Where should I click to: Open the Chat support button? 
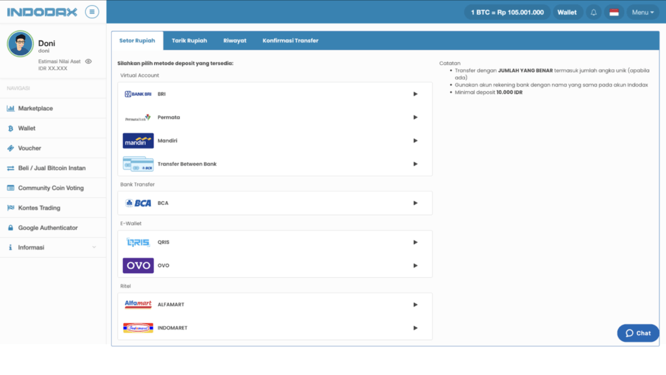coord(637,333)
